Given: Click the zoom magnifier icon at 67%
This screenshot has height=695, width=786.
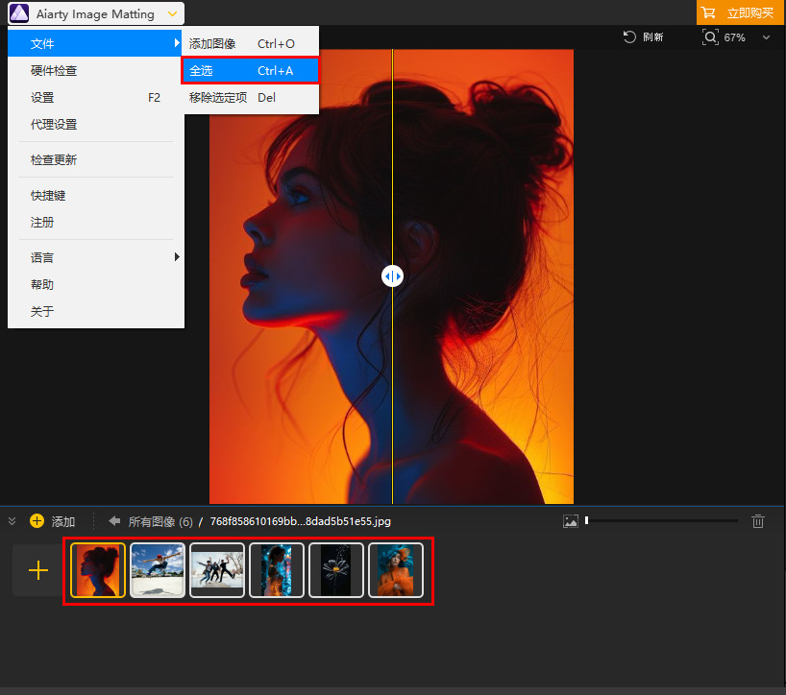Looking at the screenshot, I should [x=710, y=37].
